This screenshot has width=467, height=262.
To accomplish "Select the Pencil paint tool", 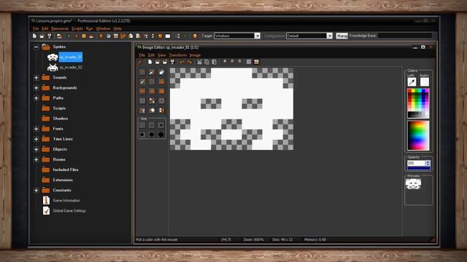I will 142,72.
